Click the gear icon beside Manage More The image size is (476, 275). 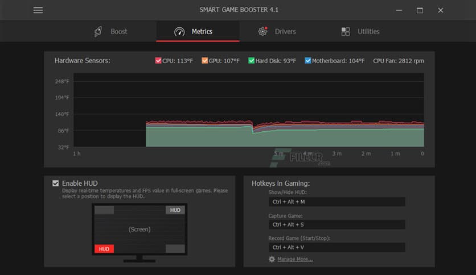click(x=272, y=259)
